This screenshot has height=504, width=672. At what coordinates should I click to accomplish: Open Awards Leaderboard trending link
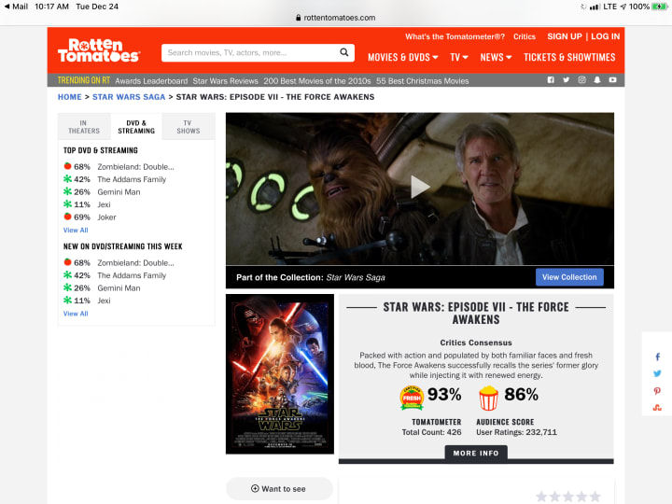[x=151, y=80]
